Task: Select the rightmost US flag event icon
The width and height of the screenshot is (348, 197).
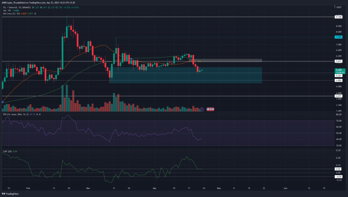Action: click(x=213, y=109)
